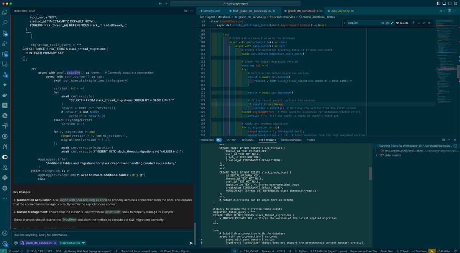Image resolution: width=460 pixels, height=253 pixels.
Task: Open the Testing flask view
Action: click(x=5, y=74)
